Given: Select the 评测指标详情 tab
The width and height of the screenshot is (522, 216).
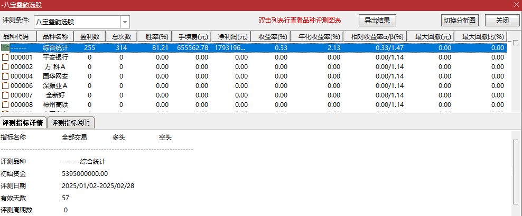Looking at the screenshot, I should point(23,123).
